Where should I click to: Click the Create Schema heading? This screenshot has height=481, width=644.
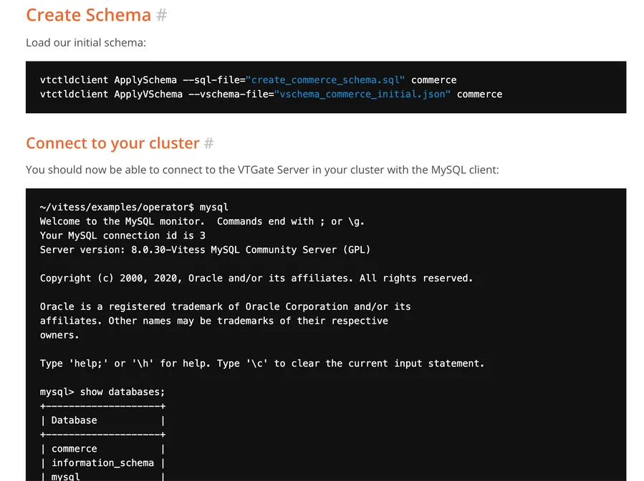tap(89, 15)
